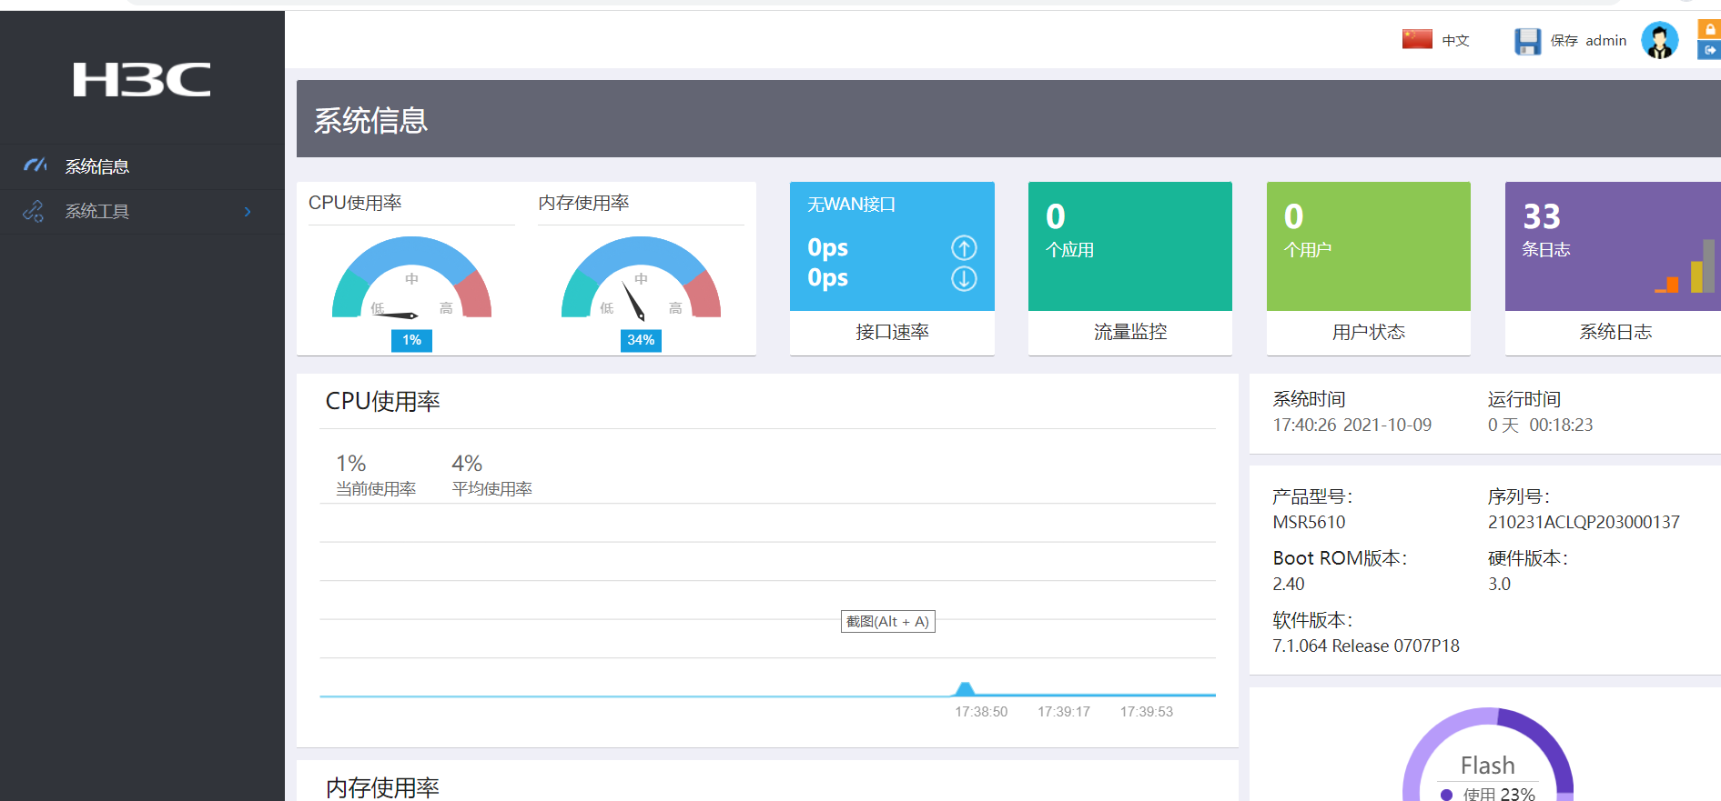Click the large CPU使用率 chart section heading
Viewport: 1721px width, 801px height.
pos(383,402)
